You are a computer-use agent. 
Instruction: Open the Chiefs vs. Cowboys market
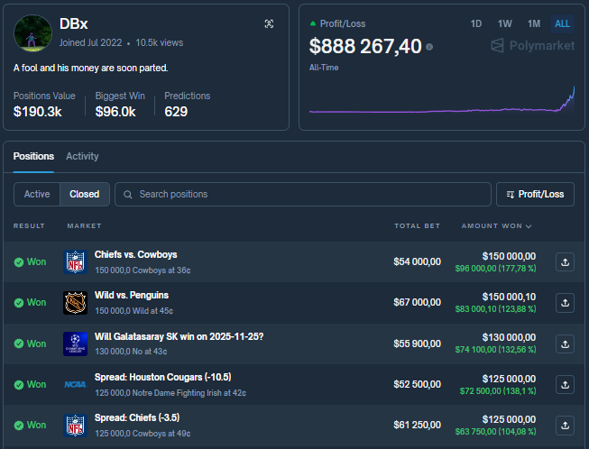tap(135, 254)
